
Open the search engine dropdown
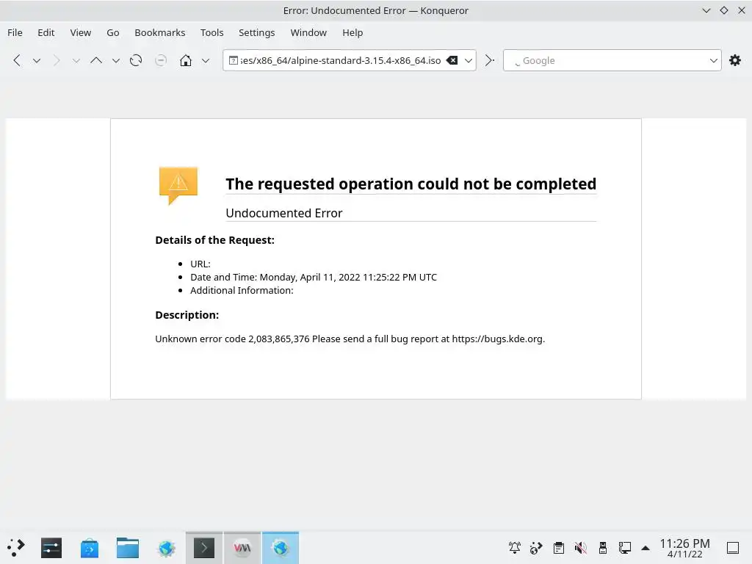(713, 60)
